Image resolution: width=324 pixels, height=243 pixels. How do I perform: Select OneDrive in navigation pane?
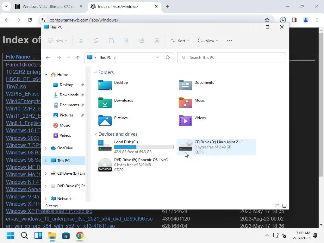tap(65, 148)
